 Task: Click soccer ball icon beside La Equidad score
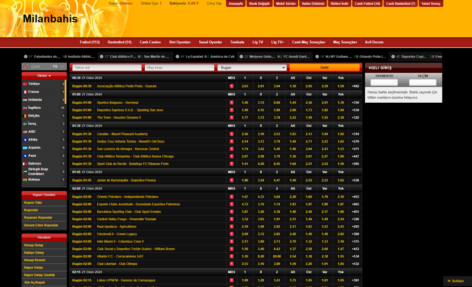pyautogui.click(x=177, y=57)
